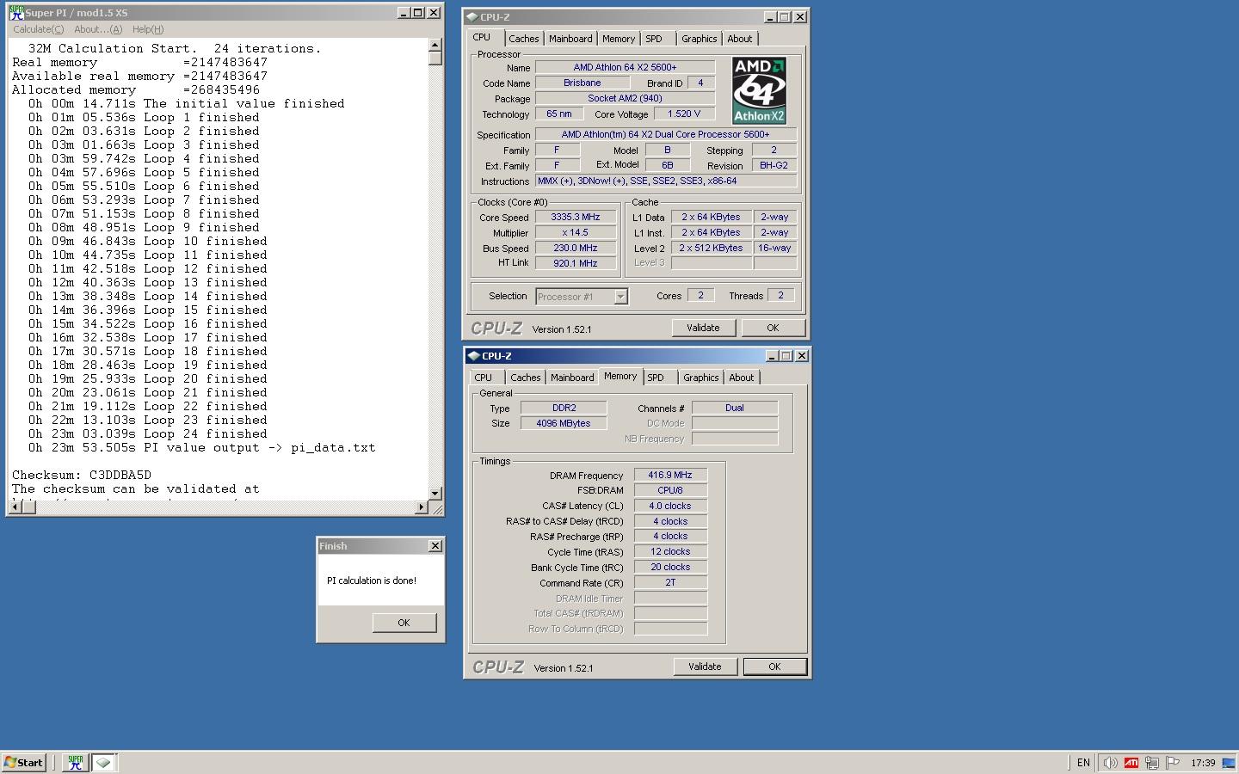Click the Memory Size 4096 MBytes field
The height and width of the screenshot is (774, 1239).
coord(564,423)
